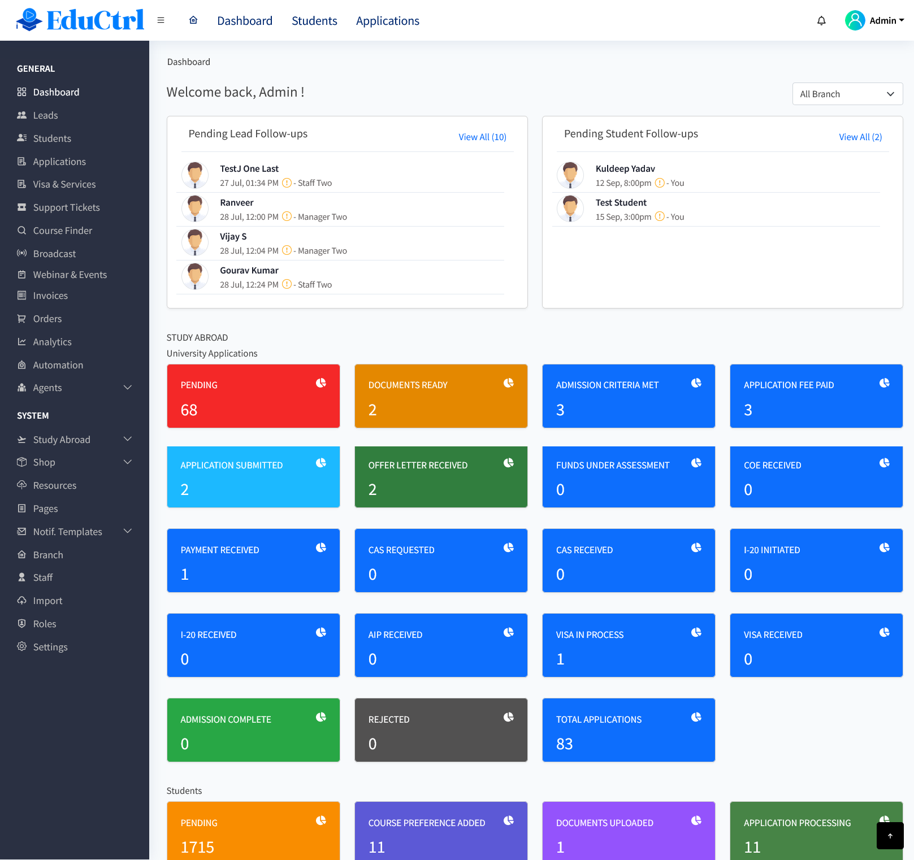Screen dimensions: 914x860
Task: Click the sidebar collapse hamburger icon
Action: (x=161, y=20)
